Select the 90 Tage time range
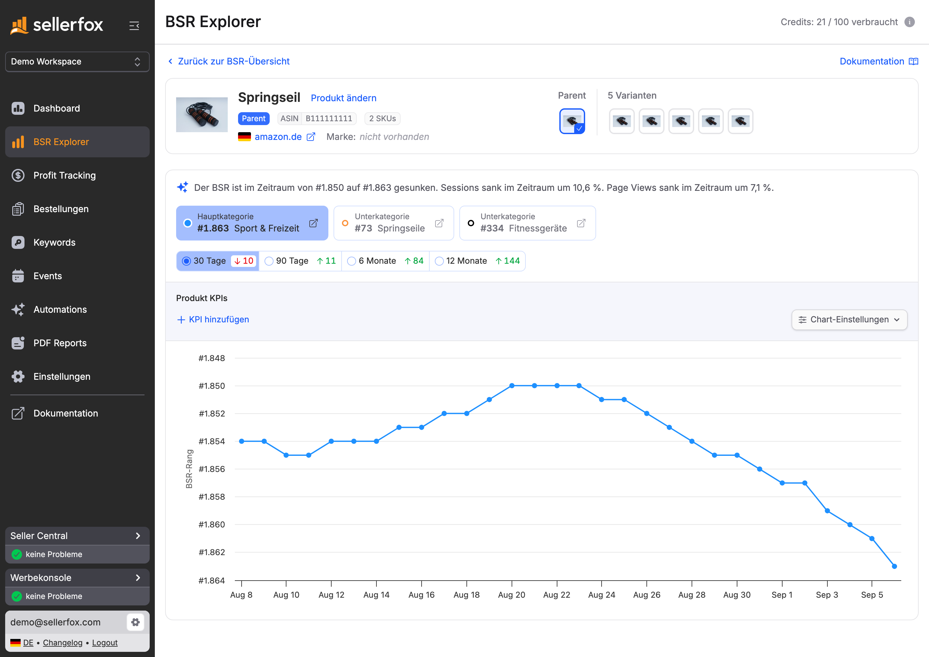Screen dimensions: 929x657 click(300, 261)
